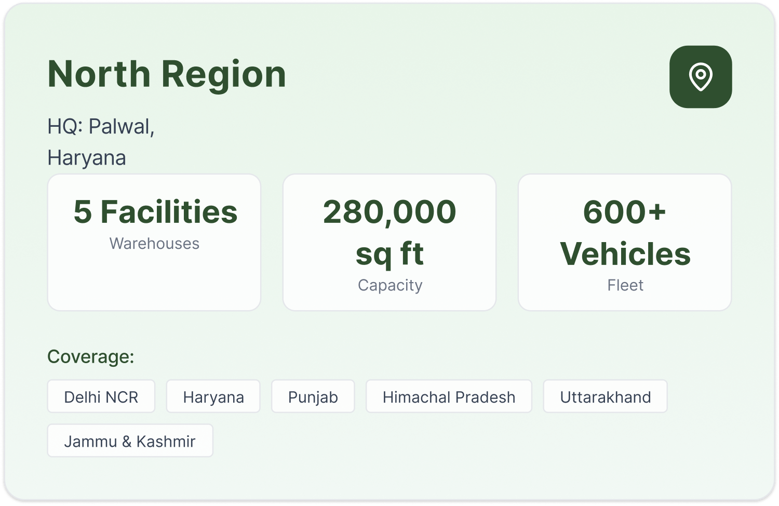The height and width of the screenshot is (506, 779).
Task: Click the 280,000 capacity figure
Action: [x=389, y=212]
